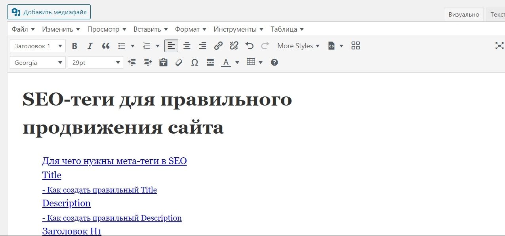Enter fullscreen editor mode
505x236 pixels.
tap(499, 46)
